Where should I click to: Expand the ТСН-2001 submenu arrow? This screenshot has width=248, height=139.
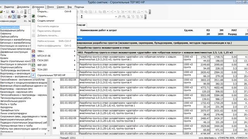tap(75, 69)
